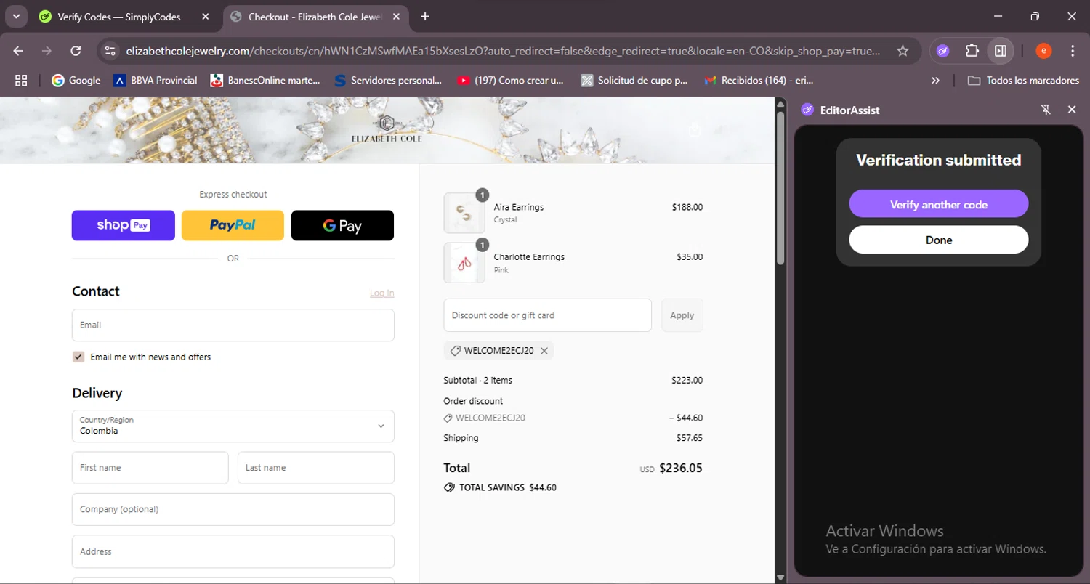Pay with Shop Pay
1090x584 pixels.
(x=124, y=225)
